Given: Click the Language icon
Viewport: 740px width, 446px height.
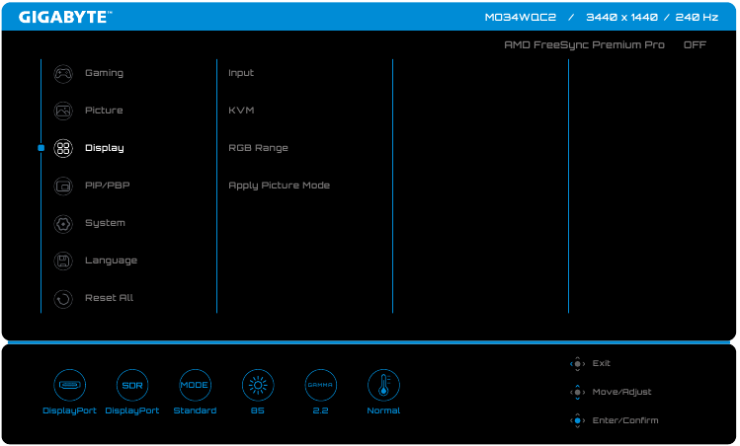Looking at the screenshot, I should (63, 260).
